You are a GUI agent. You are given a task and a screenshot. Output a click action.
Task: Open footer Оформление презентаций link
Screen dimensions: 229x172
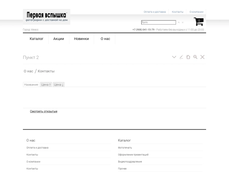pyautogui.click(x=133, y=155)
